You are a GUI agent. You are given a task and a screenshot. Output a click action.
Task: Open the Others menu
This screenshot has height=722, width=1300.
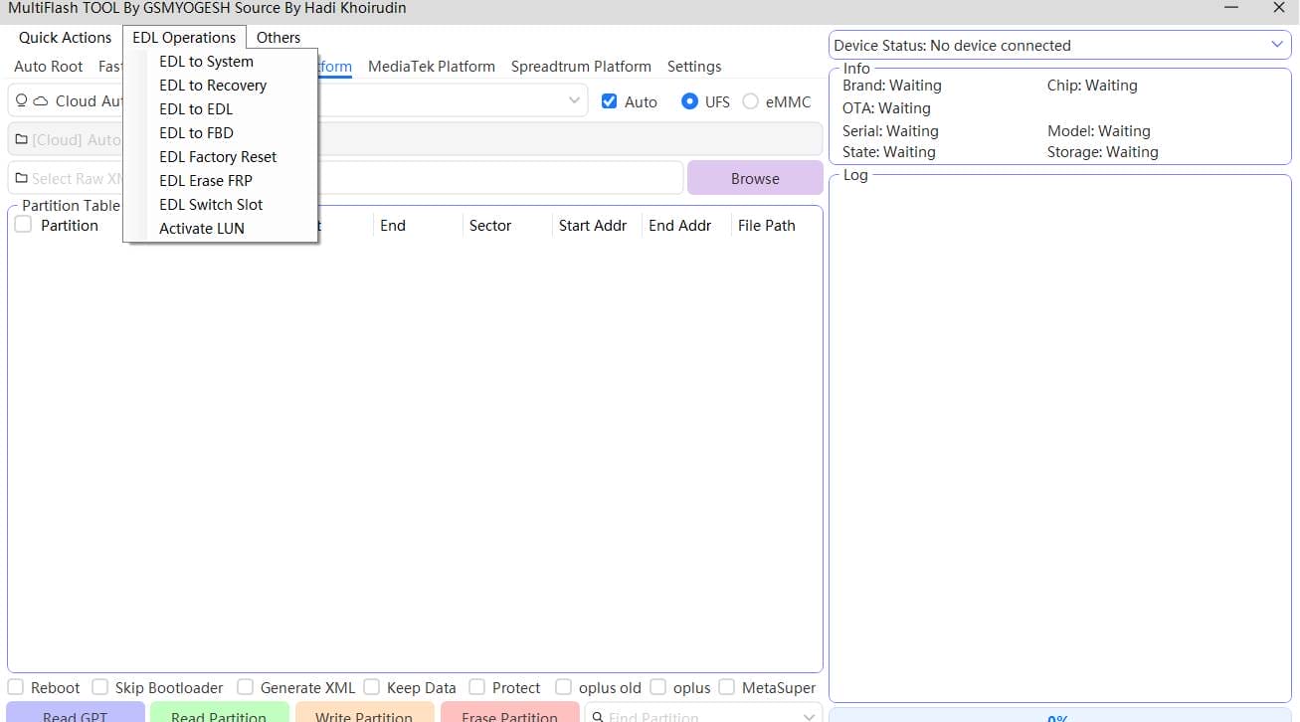pyautogui.click(x=278, y=37)
